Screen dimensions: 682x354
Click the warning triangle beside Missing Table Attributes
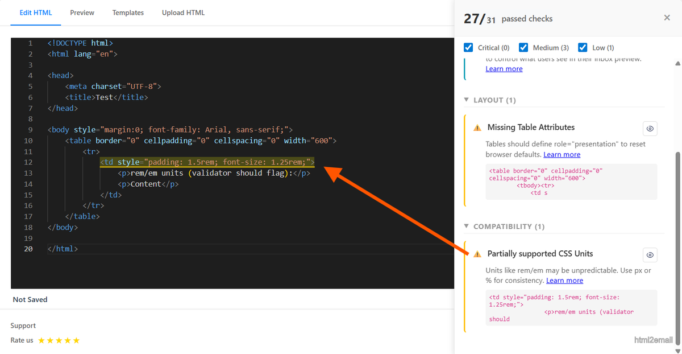click(477, 127)
